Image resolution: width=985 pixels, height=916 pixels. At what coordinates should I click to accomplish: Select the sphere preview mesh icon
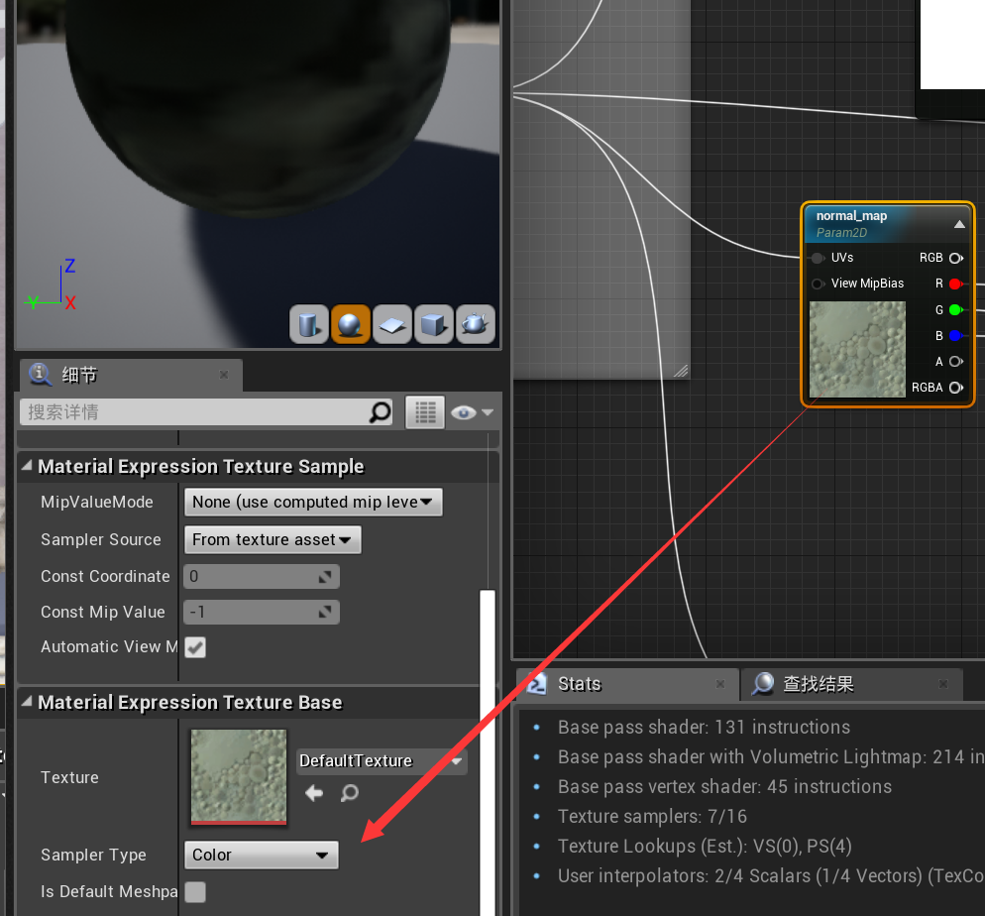point(351,324)
